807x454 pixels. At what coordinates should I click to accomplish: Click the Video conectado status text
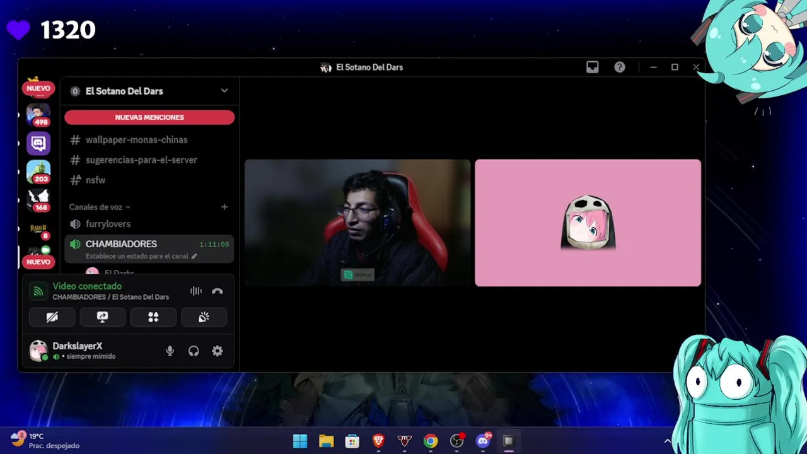[87, 286]
